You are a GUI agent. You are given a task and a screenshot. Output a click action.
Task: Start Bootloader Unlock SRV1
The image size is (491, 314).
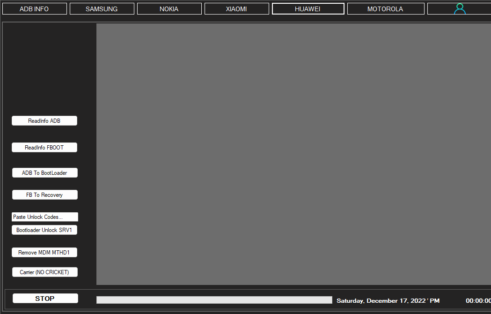(44, 230)
